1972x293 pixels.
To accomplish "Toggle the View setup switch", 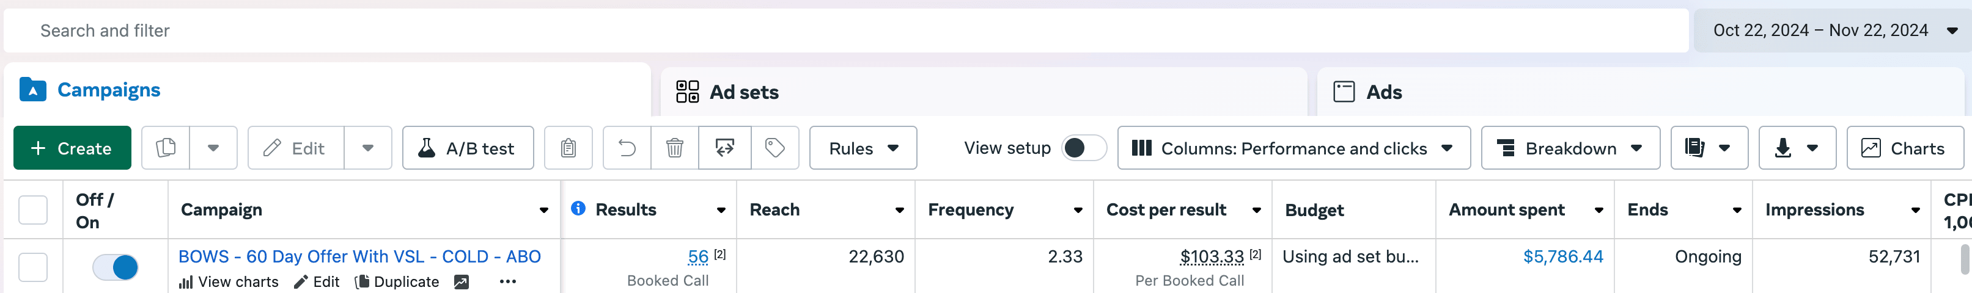I will click(1083, 148).
